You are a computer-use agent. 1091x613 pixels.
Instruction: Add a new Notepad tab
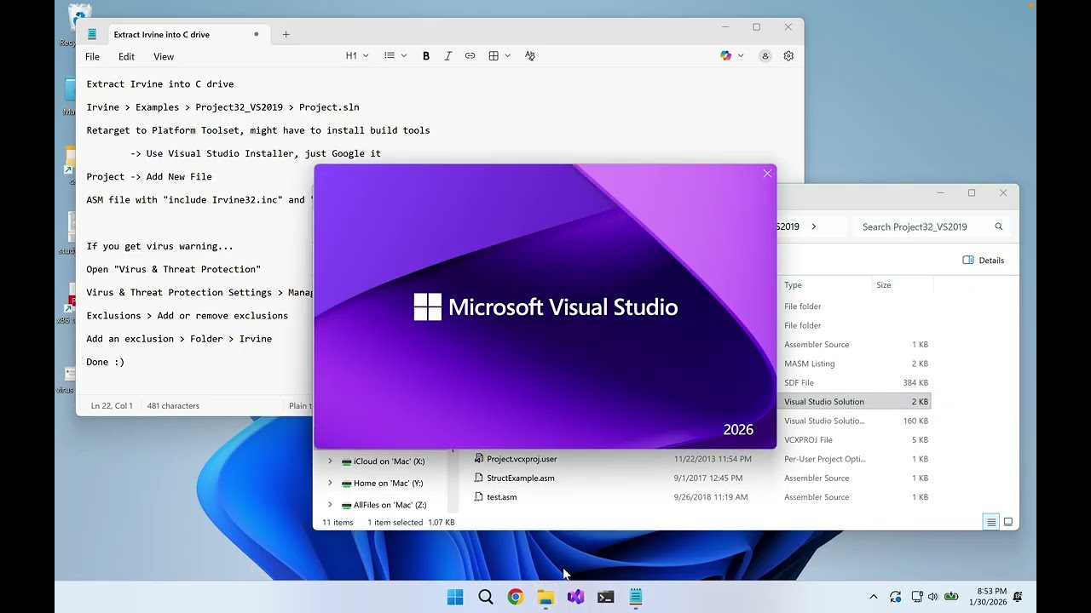[x=286, y=35]
